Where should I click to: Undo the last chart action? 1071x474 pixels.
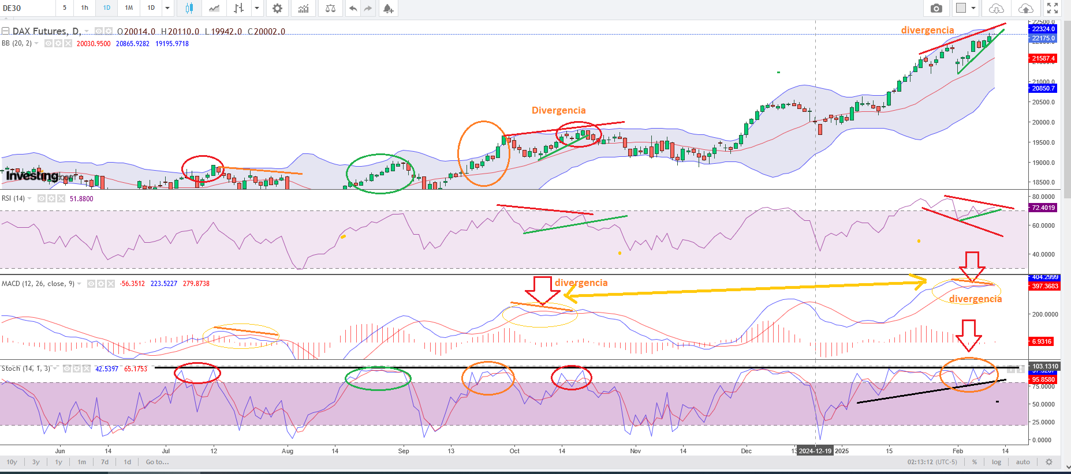353,8
